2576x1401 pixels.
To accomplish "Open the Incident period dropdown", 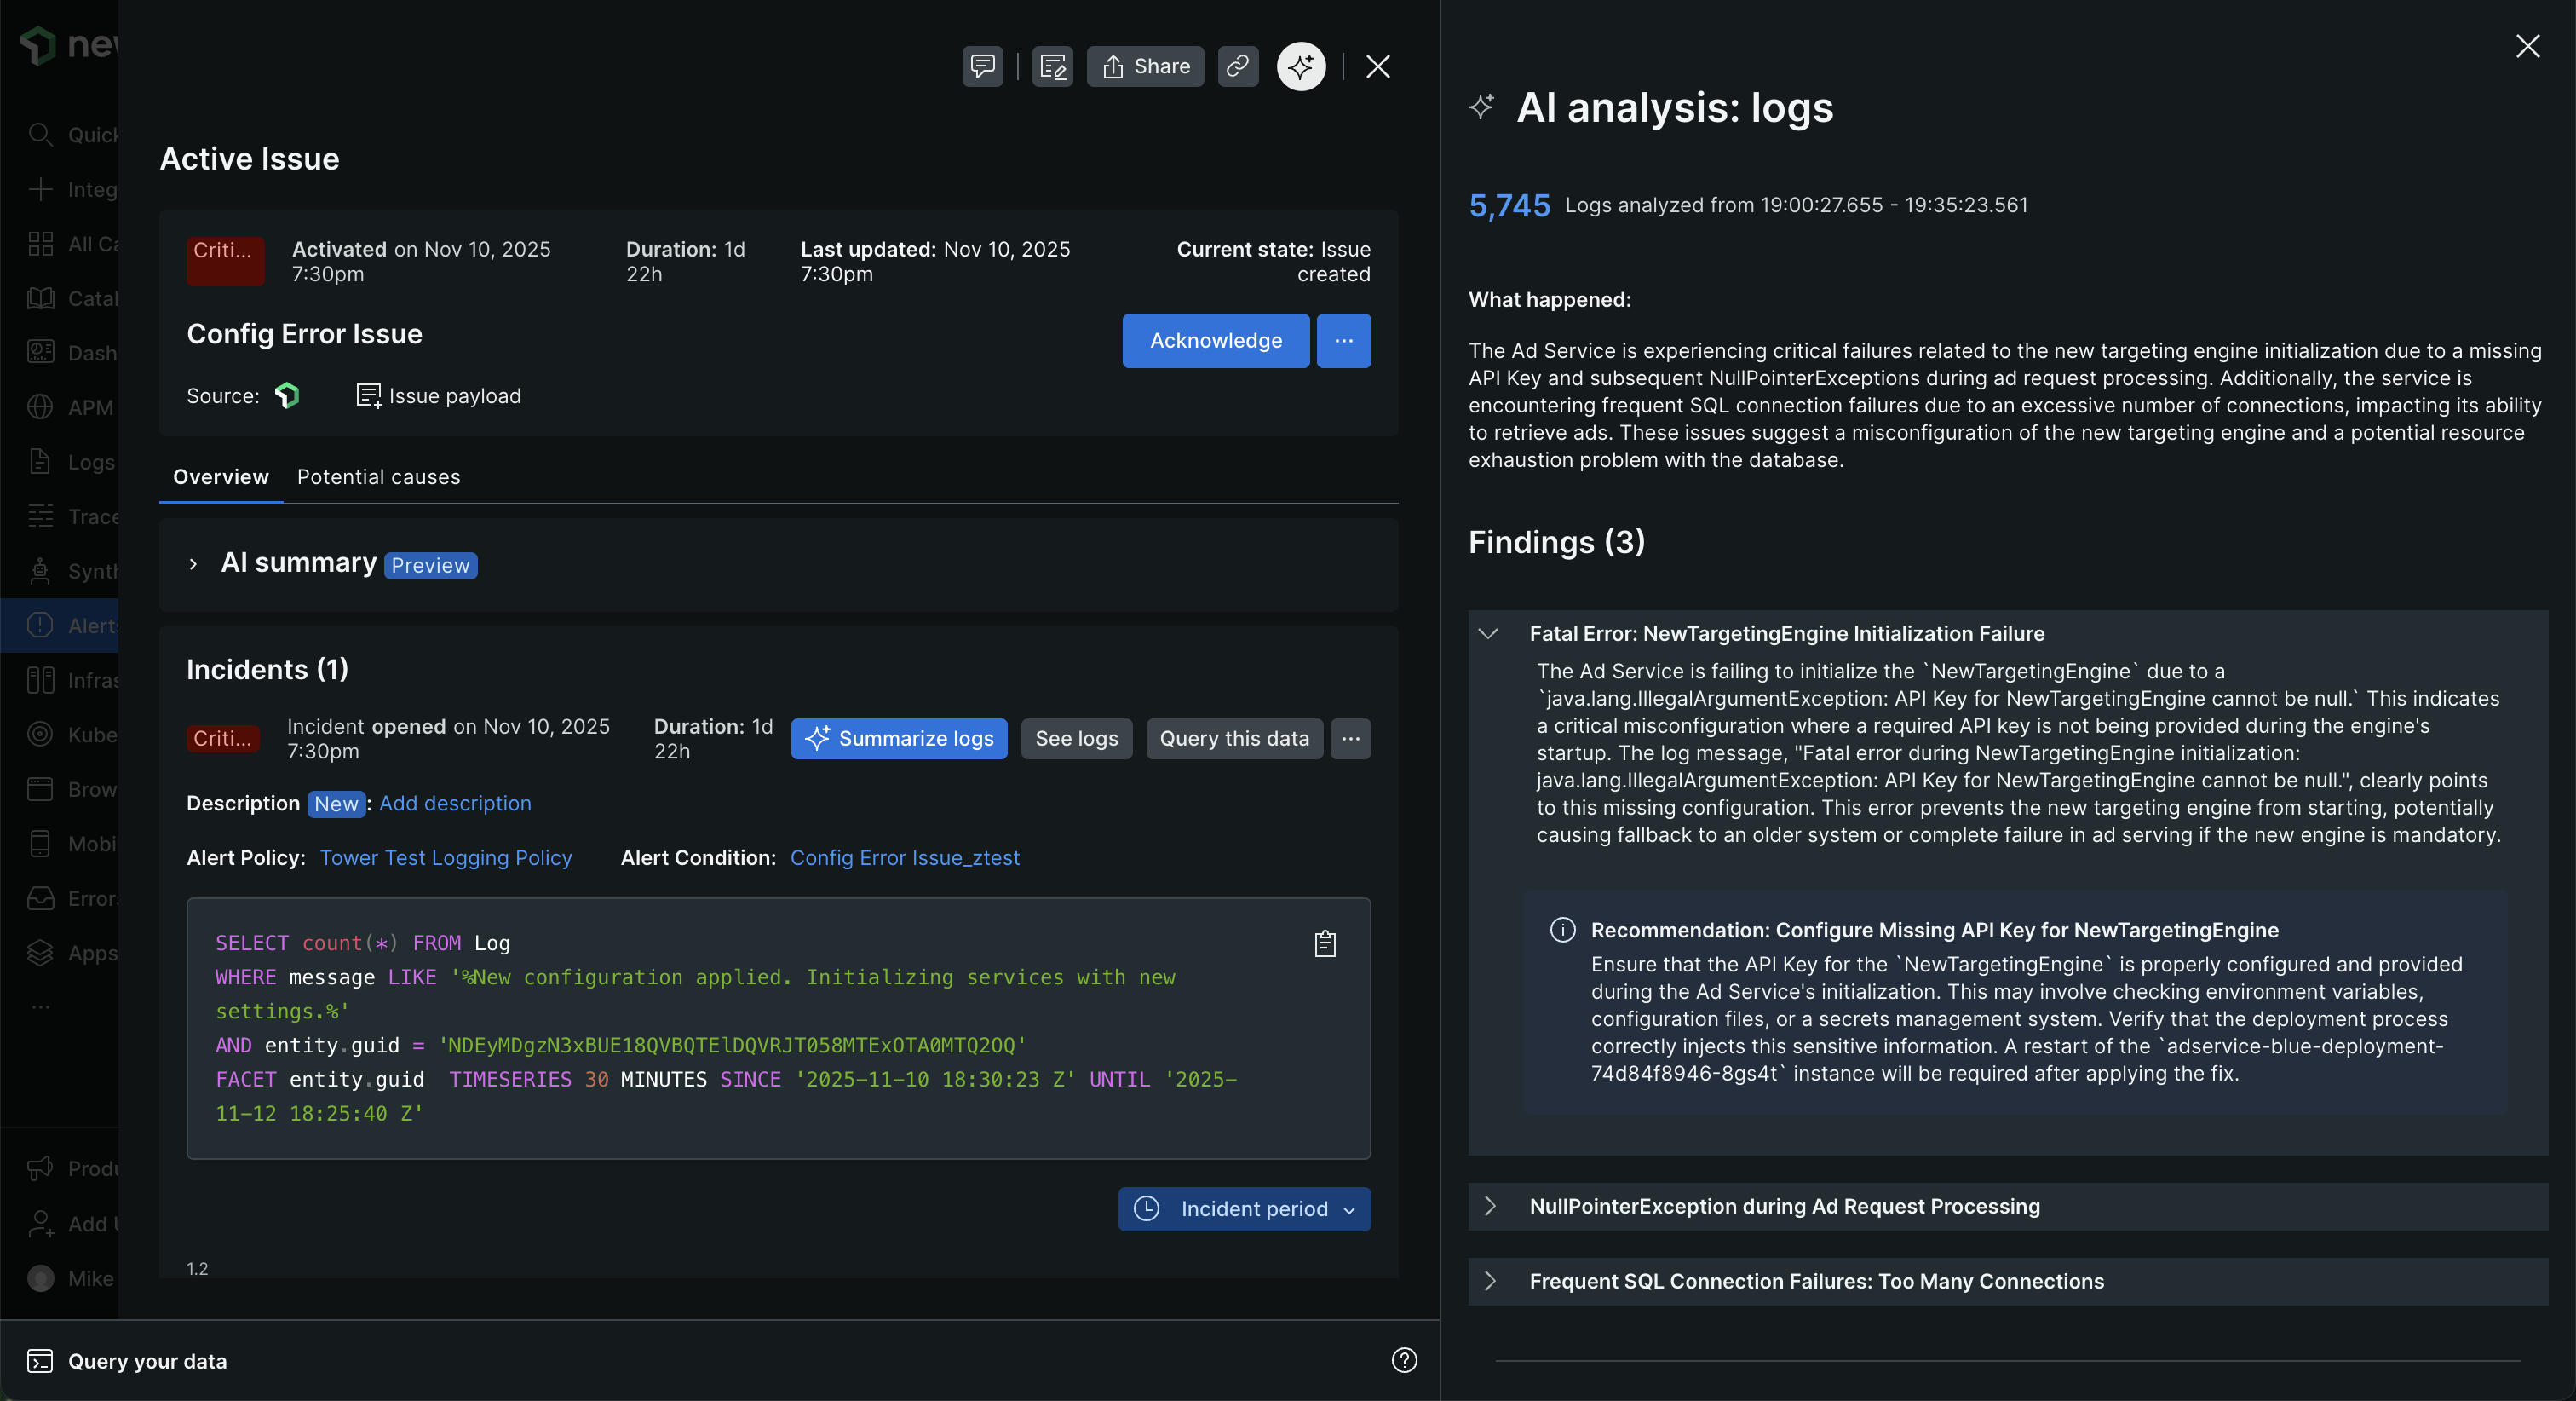I will pyautogui.click(x=1243, y=1209).
